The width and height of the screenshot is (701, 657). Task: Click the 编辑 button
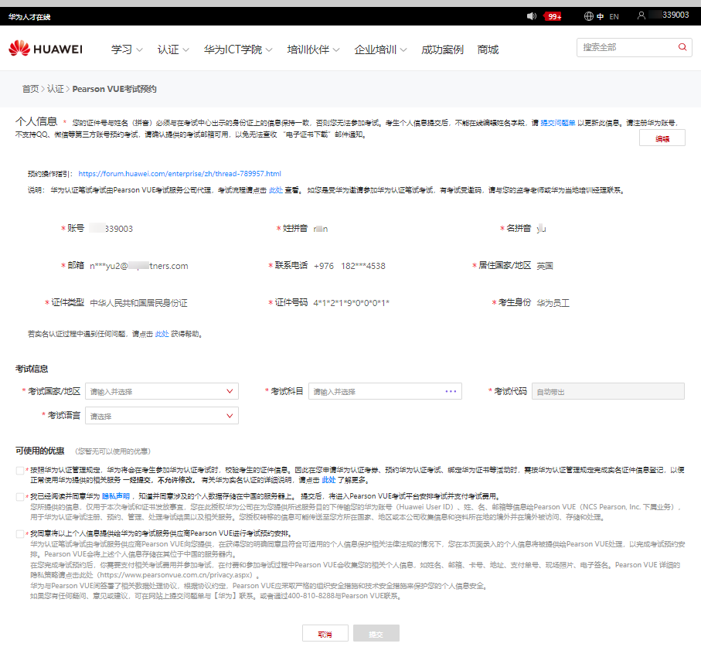click(x=662, y=138)
